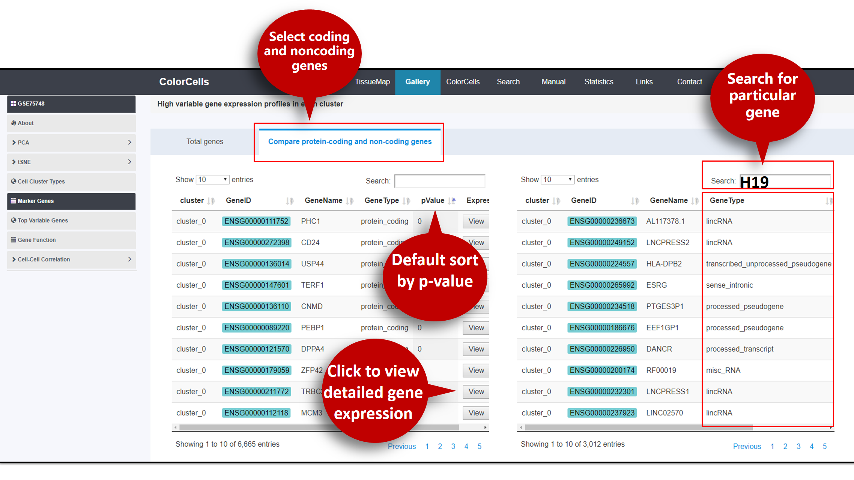Go to page 3 of right table

point(798,446)
